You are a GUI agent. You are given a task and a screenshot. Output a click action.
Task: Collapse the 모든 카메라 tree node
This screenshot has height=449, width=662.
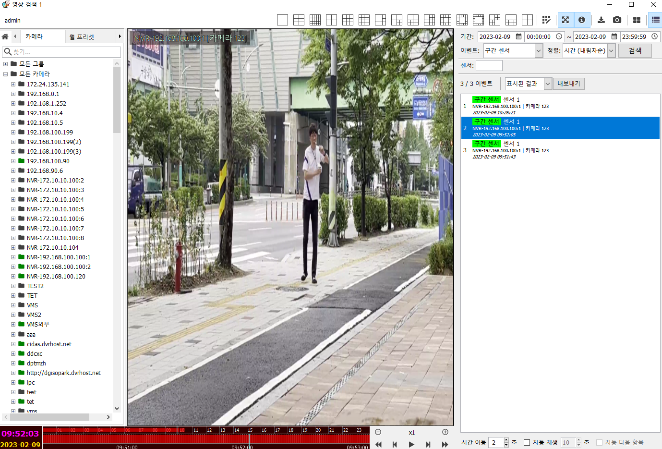(5, 74)
